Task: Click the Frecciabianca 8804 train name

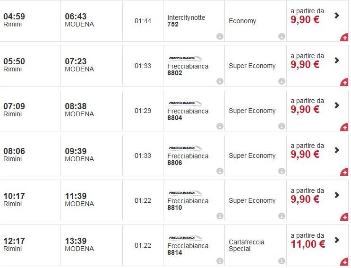Action: [x=188, y=114]
